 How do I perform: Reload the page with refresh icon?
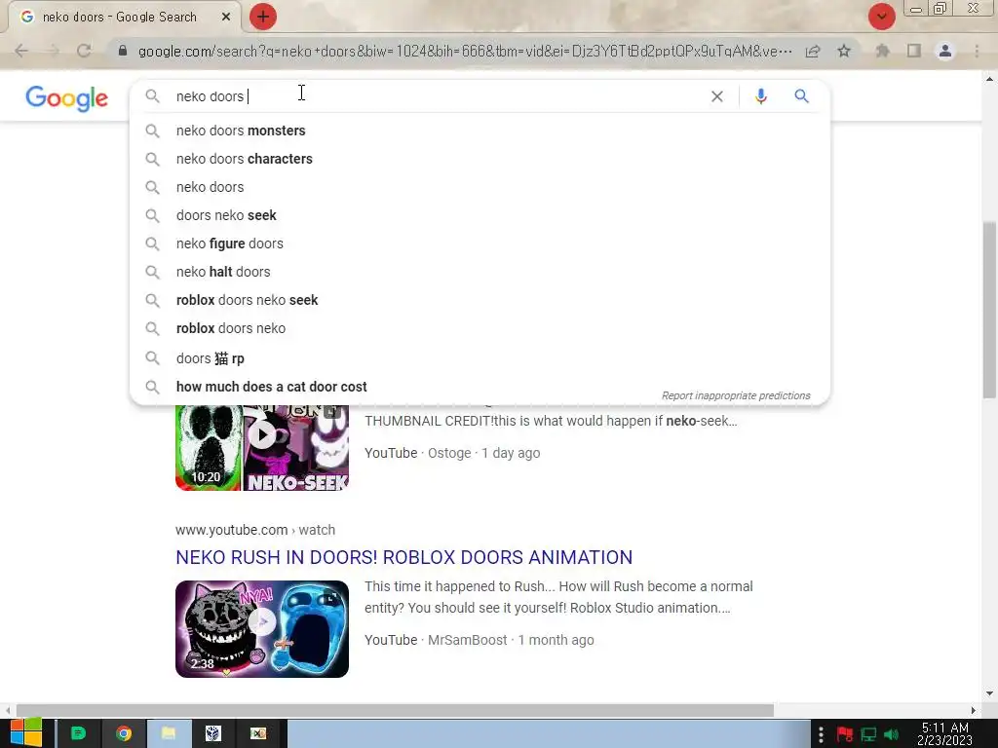coord(84,51)
